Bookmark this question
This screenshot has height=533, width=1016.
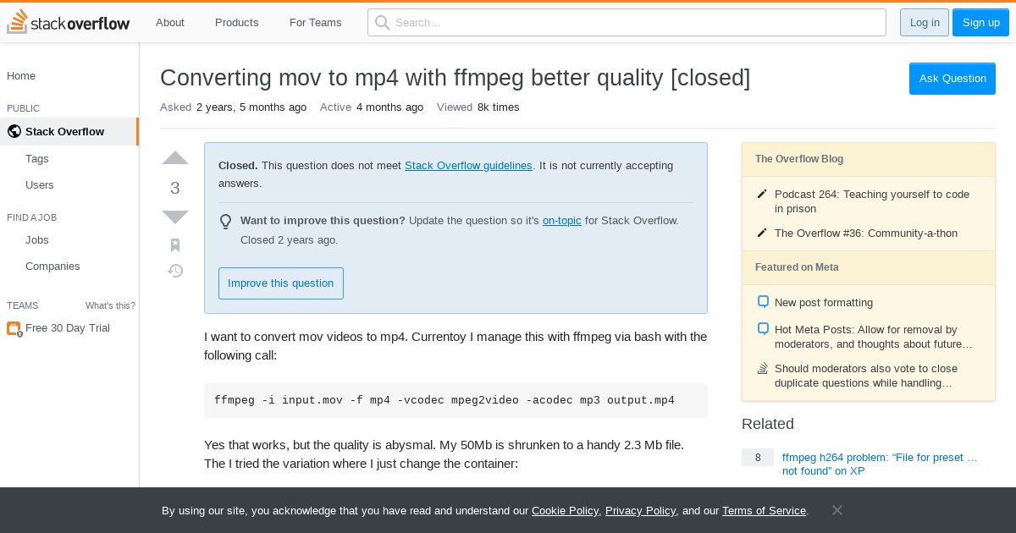pyautogui.click(x=175, y=245)
